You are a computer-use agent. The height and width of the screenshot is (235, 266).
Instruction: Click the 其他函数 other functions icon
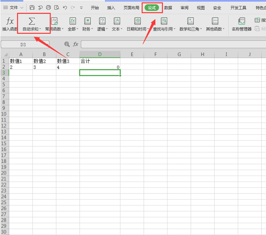pos(215,21)
